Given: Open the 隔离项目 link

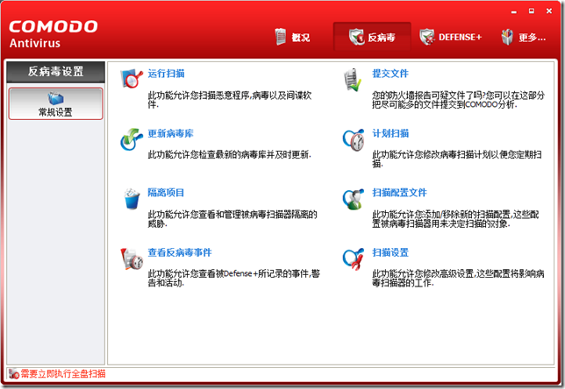Looking at the screenshot, I should pyautogui.click(x=166, y=193).
